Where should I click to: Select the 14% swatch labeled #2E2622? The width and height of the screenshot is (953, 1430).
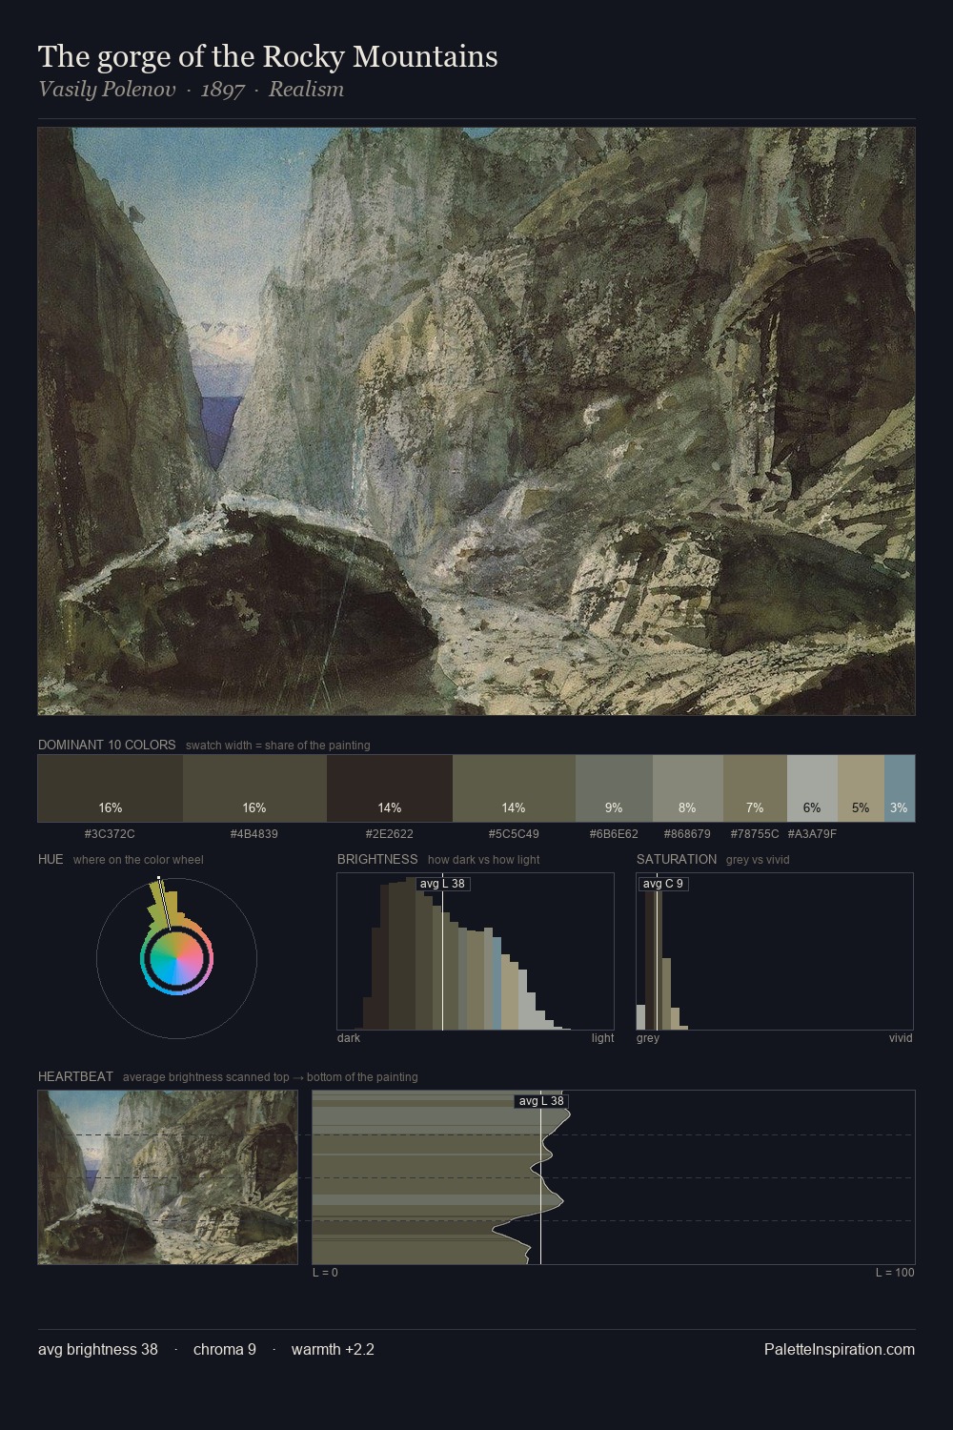[390, 788]
